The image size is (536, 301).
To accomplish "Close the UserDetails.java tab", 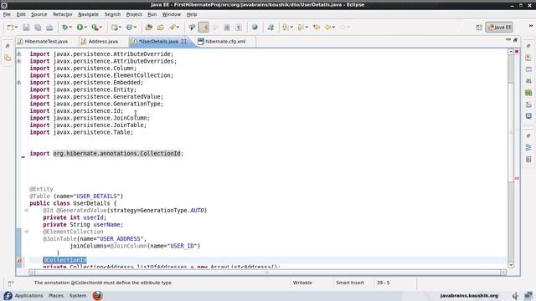I will point(184,41).
